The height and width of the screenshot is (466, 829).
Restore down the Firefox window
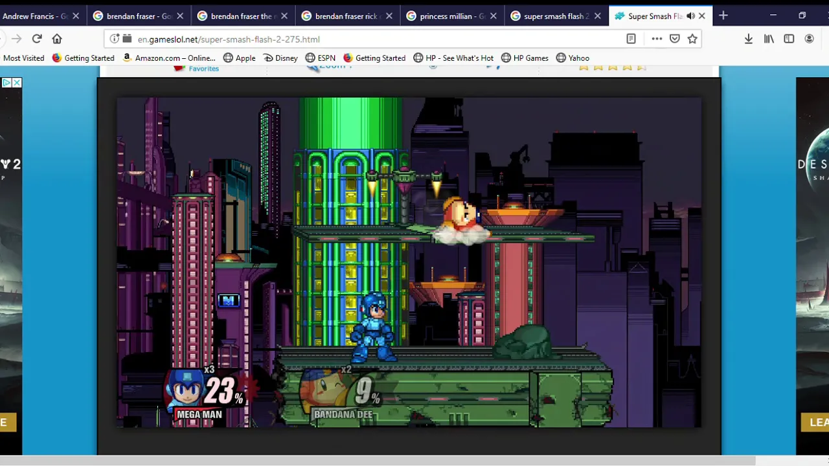tap(802, 16)
